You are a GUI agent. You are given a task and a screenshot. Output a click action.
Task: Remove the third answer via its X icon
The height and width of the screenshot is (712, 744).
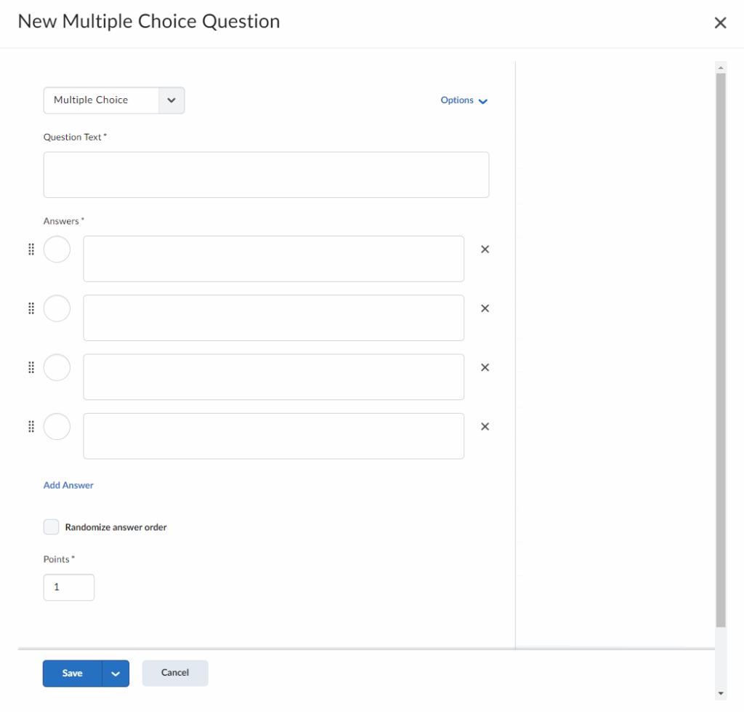click(485, 367)
